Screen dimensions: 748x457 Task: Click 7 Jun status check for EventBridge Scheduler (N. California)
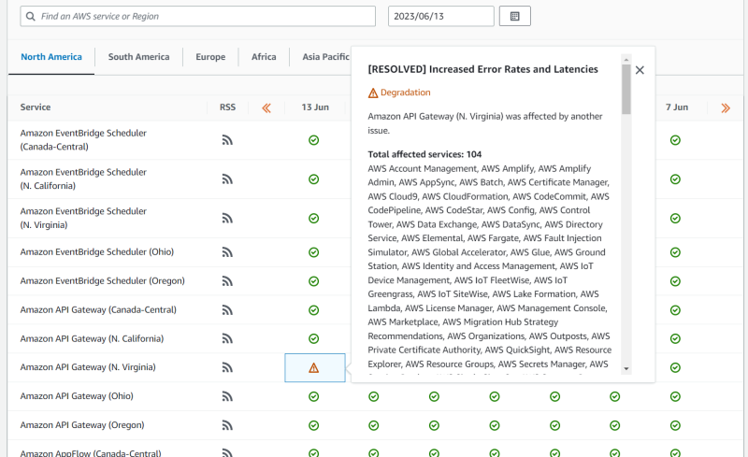[x=675, y=179]
